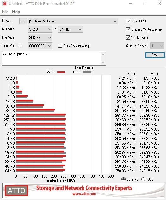Click the 48 MB row label
The width and height of the screenshot is (166, 200).
click(10, 166)
